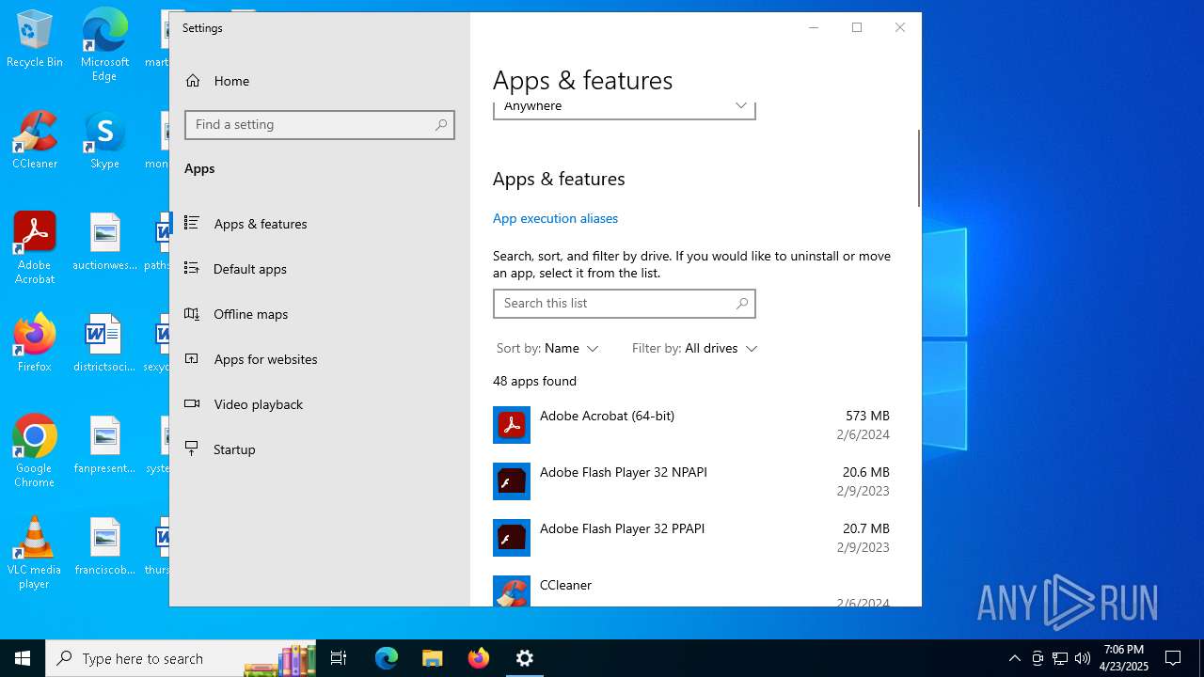Click the search magnifier in Find a setting
Screen dimensions: 1204x677
(x=441, y=124)
